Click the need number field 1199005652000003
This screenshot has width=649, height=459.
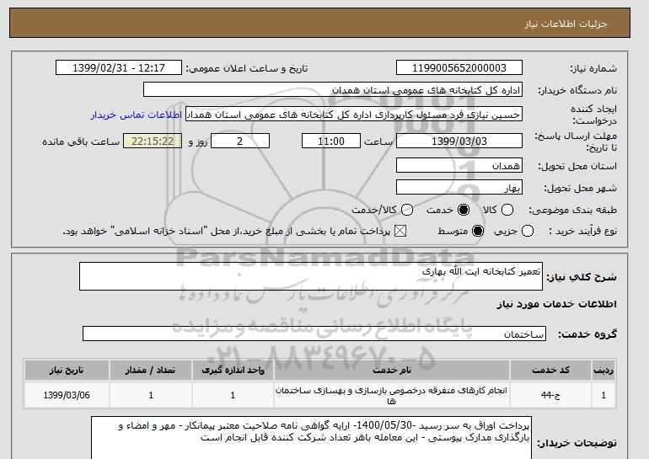459,68
